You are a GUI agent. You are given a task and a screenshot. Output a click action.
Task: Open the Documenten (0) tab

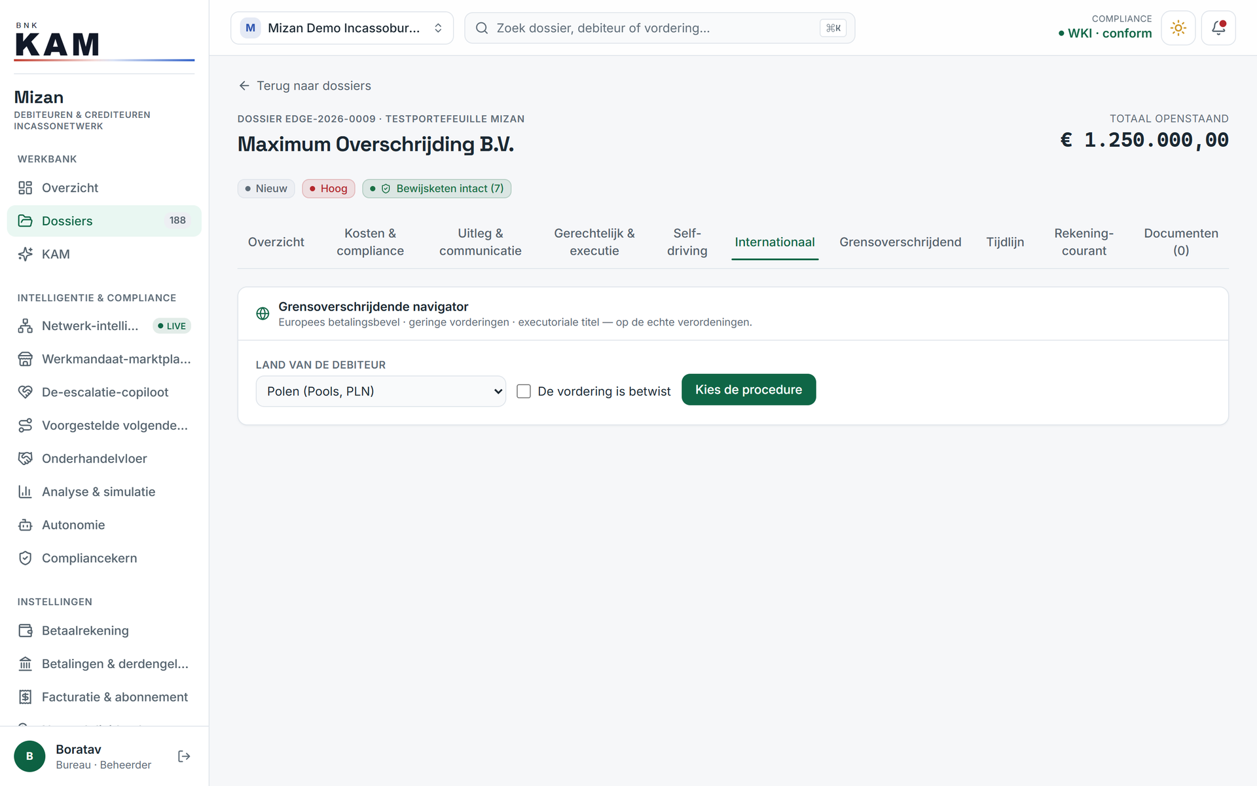1180,242
